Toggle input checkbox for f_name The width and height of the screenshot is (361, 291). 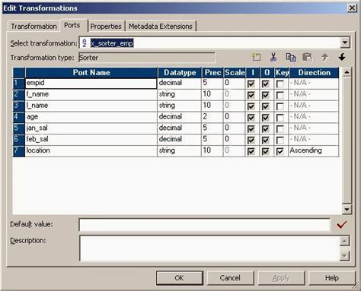[251, 95]
